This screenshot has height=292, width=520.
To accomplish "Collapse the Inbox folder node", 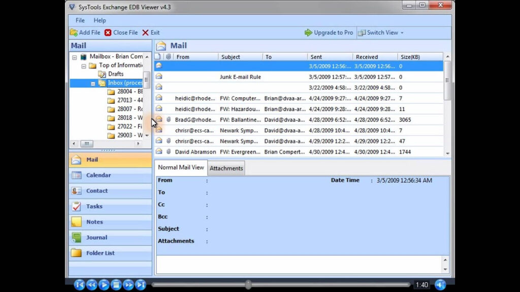I will (93, 84).
